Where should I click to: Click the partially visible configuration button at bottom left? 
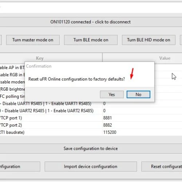point(20,166)
